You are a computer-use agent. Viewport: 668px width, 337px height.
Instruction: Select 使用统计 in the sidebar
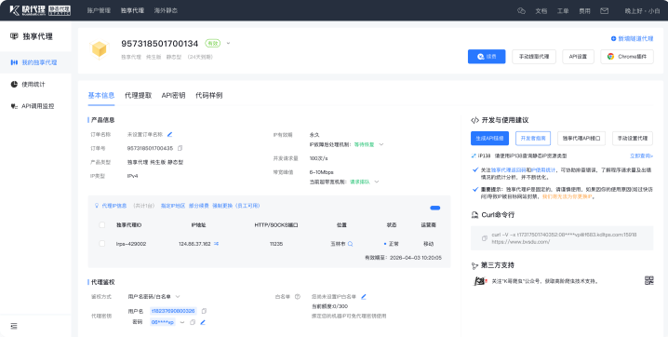coord(35,85)
